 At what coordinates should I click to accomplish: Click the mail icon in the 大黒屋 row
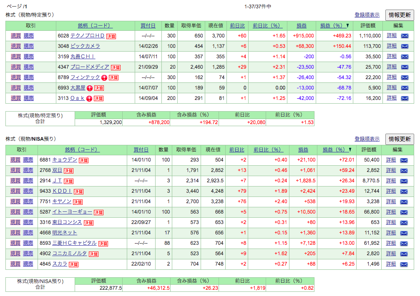click(405, 88)
